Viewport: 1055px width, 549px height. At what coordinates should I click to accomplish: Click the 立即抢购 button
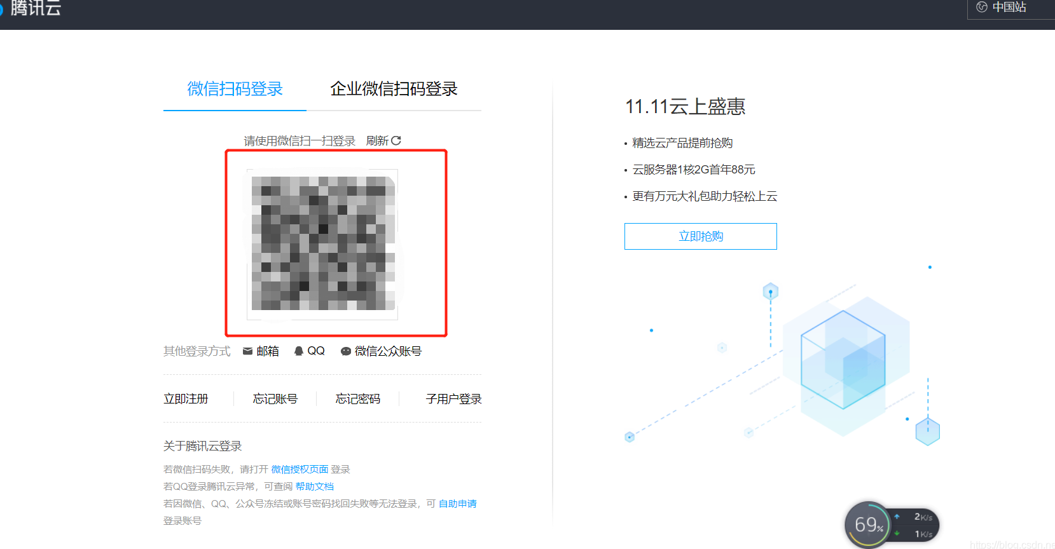701,236
